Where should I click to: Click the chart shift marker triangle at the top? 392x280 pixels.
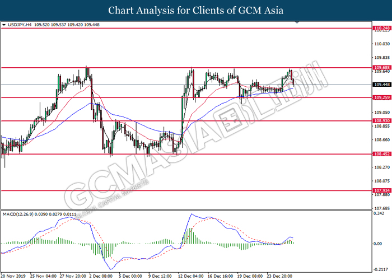[297, 22]
